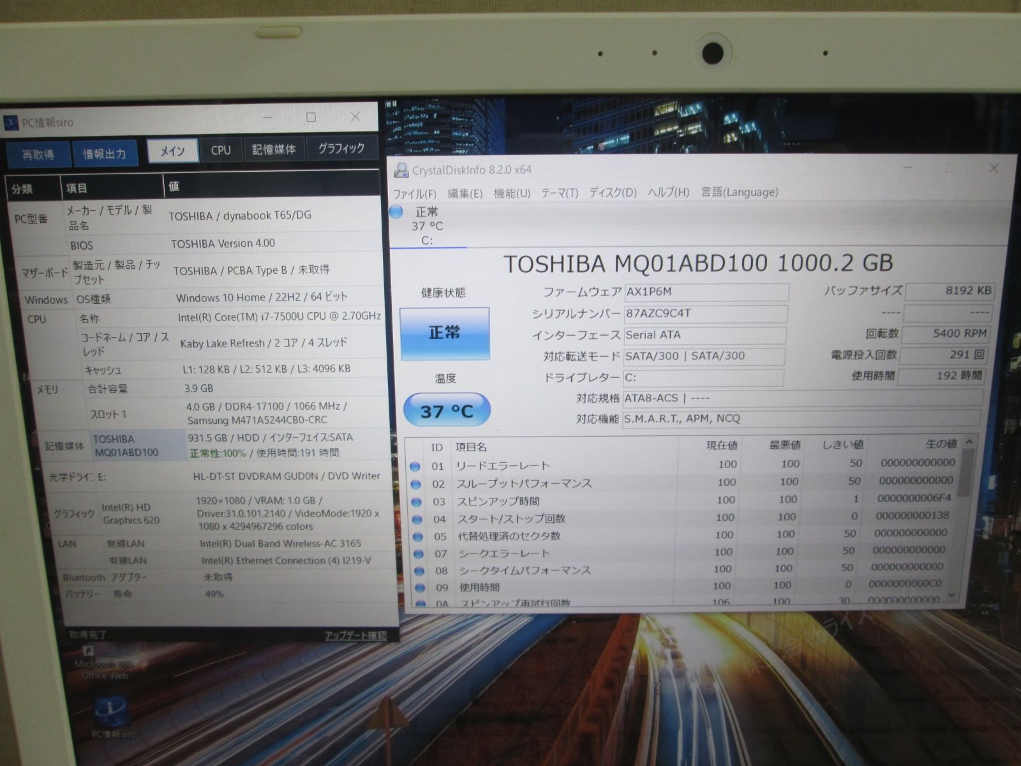Click the 37 °C temperature button
This screenshot has height=766, width=1021.
447,410
